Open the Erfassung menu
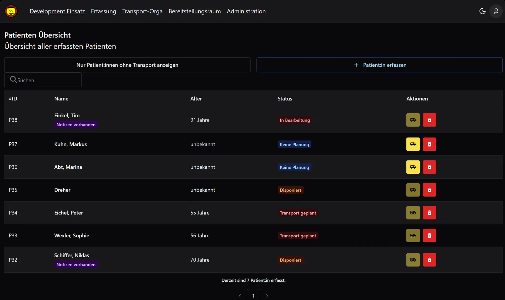505x300 pixels. [x=104, y=11]
